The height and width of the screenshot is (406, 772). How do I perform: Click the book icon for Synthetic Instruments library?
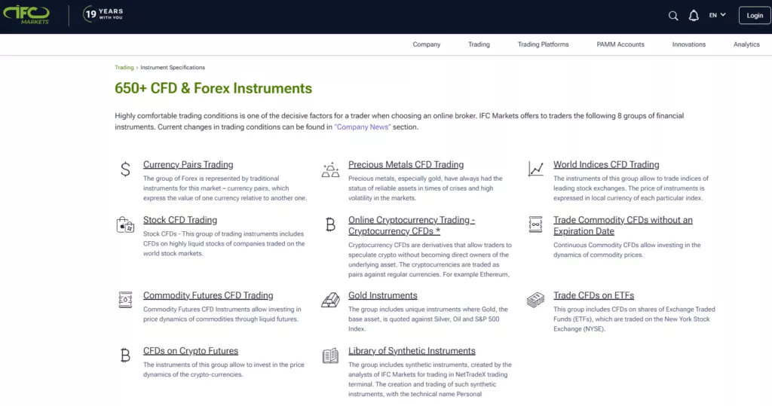point(330,356)
